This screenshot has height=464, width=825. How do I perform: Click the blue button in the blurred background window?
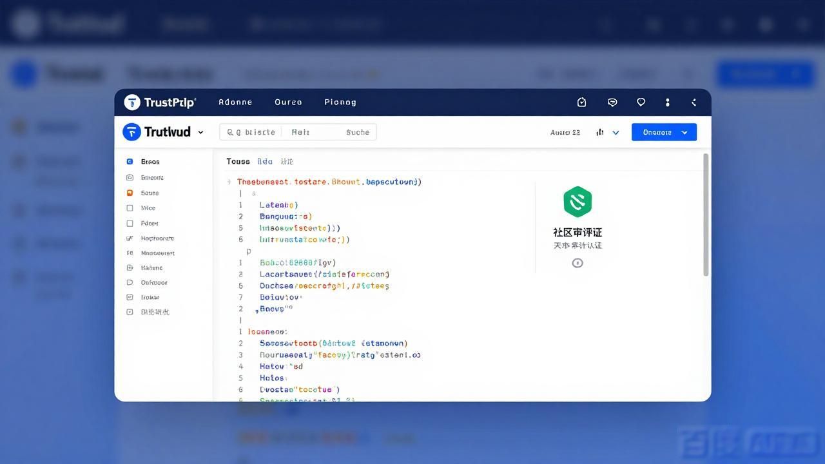click(x=766, y=74)
